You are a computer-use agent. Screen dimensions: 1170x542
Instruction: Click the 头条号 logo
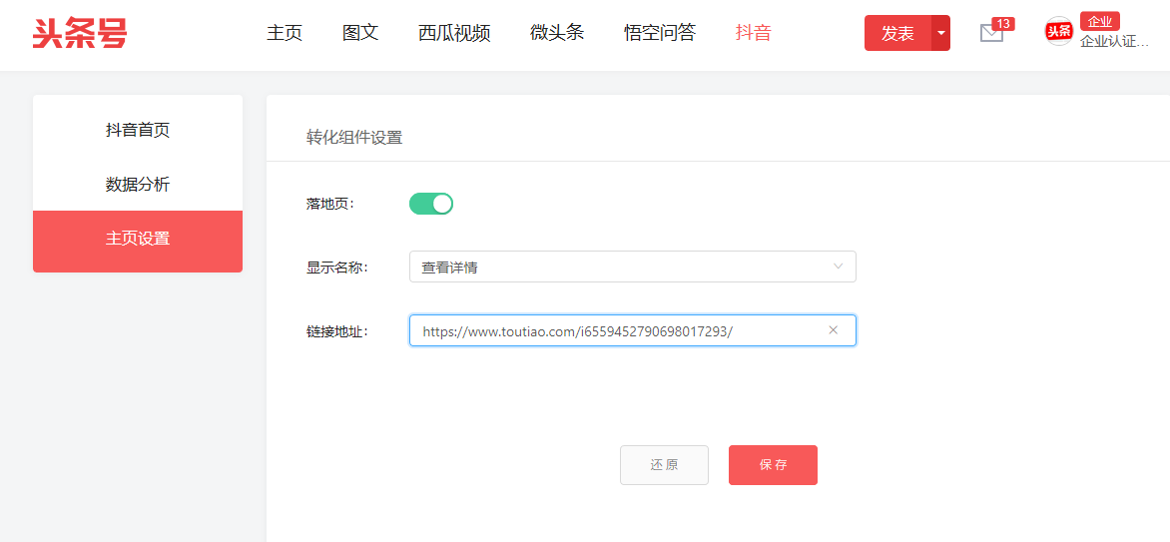pos(80,33)
